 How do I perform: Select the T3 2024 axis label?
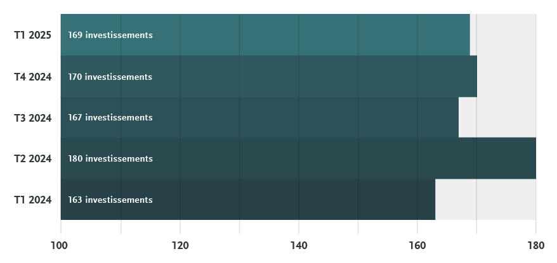click(x=33, y=117)
